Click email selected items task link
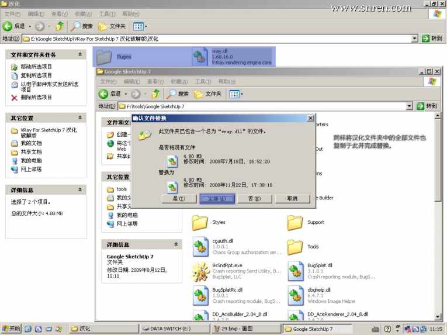This screenshot has height=335, width=447. click(x=49, y=87)
